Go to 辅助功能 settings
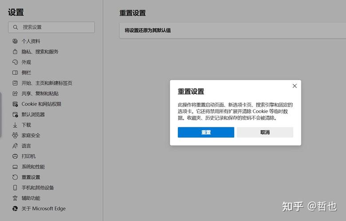The width and height of the screenshot is (346, 221). click(31, 198)
